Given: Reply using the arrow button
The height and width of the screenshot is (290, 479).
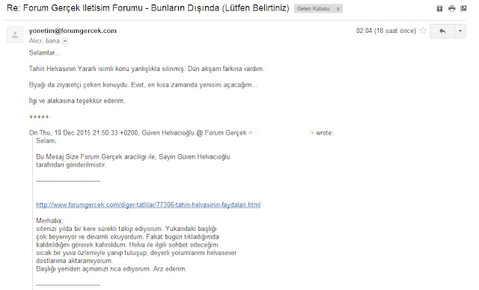Looking at the screenshot, I should (442, 31).
